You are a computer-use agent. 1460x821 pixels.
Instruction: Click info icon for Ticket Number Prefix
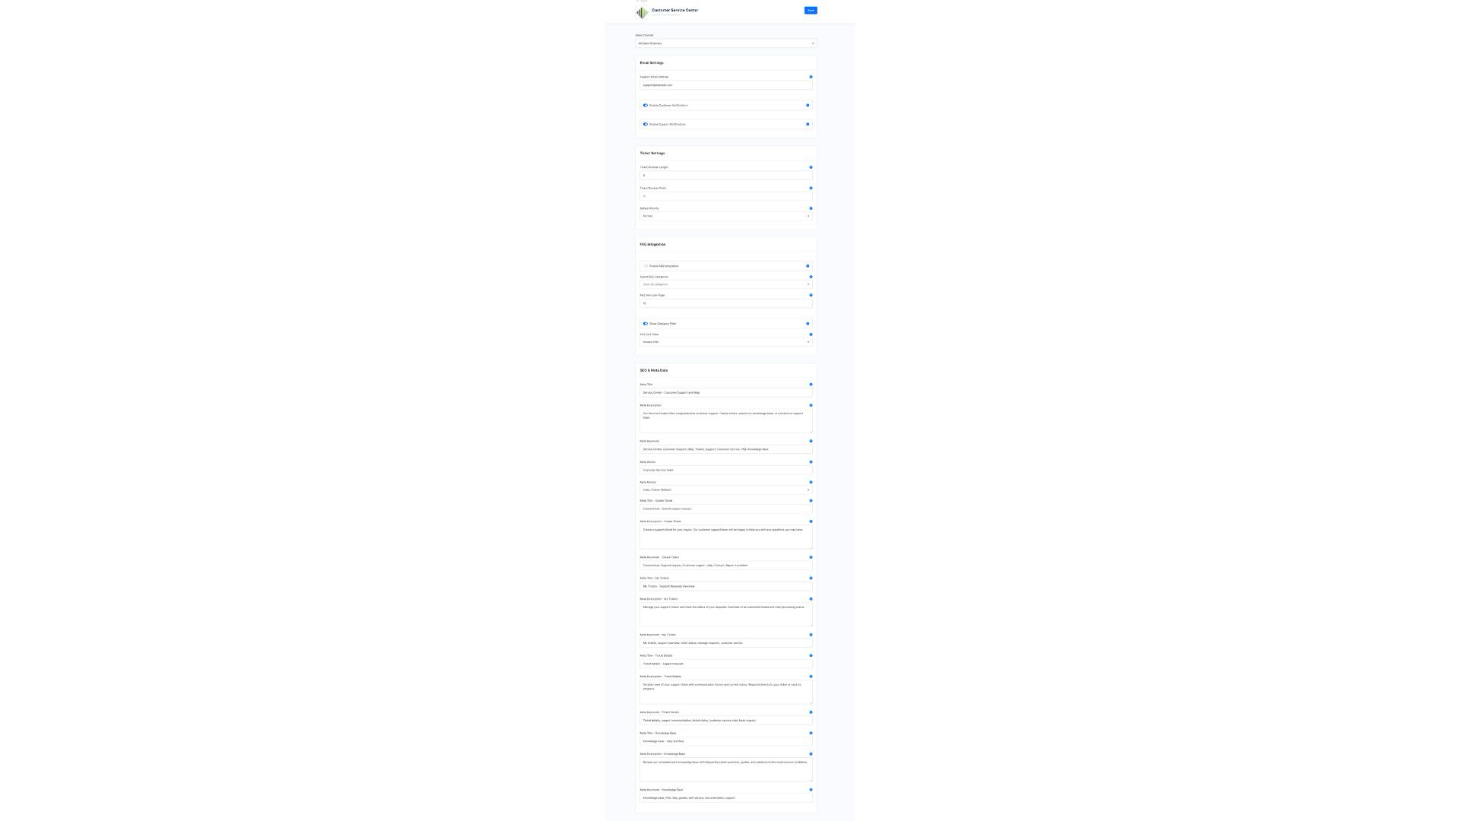[811, 188]
